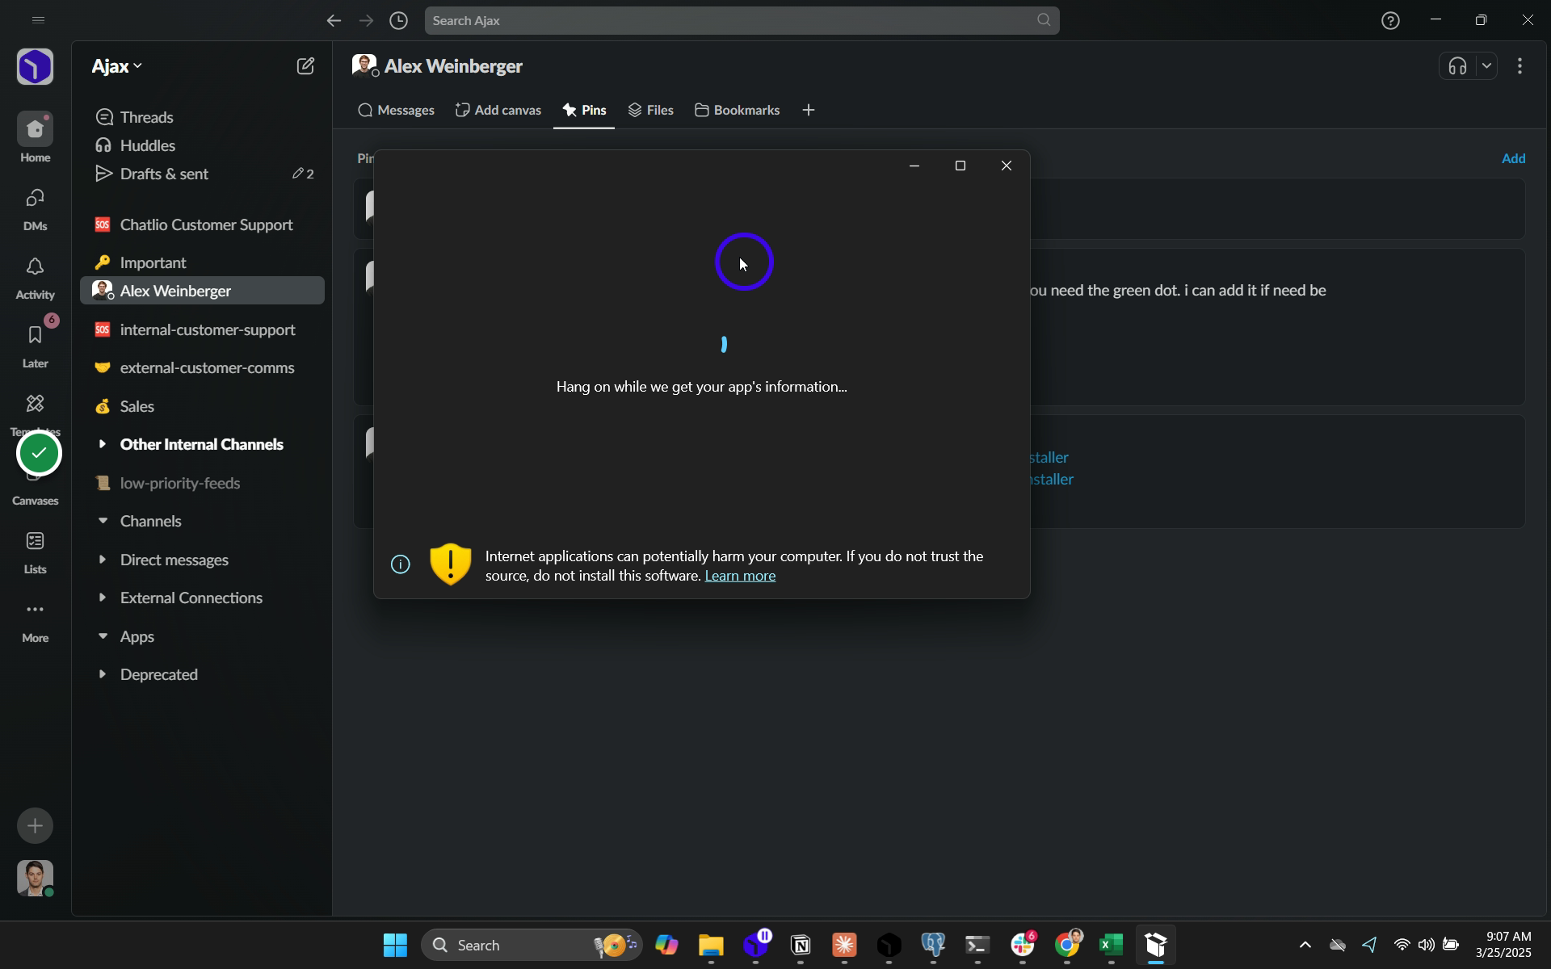Expand the External Connections section
1551x969 pixels.
pyautogui.click(x=102, y=598)
